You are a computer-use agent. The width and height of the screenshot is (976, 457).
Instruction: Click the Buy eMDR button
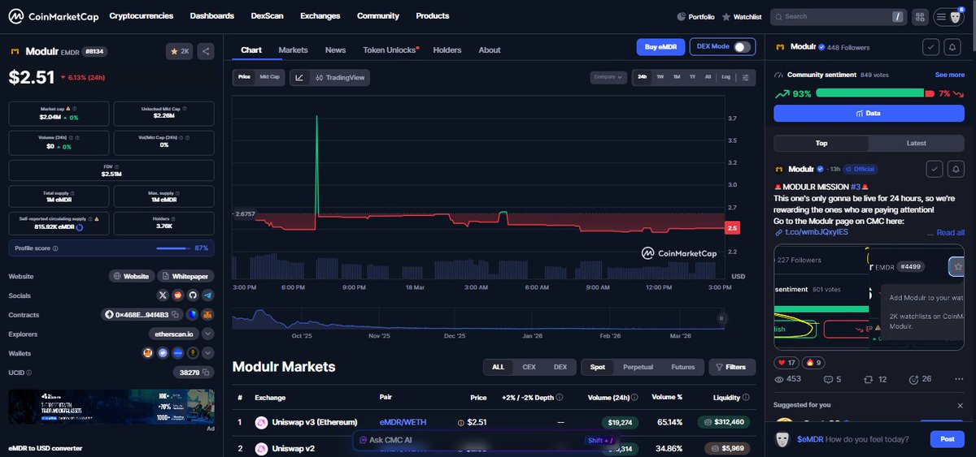coord(660,47)
